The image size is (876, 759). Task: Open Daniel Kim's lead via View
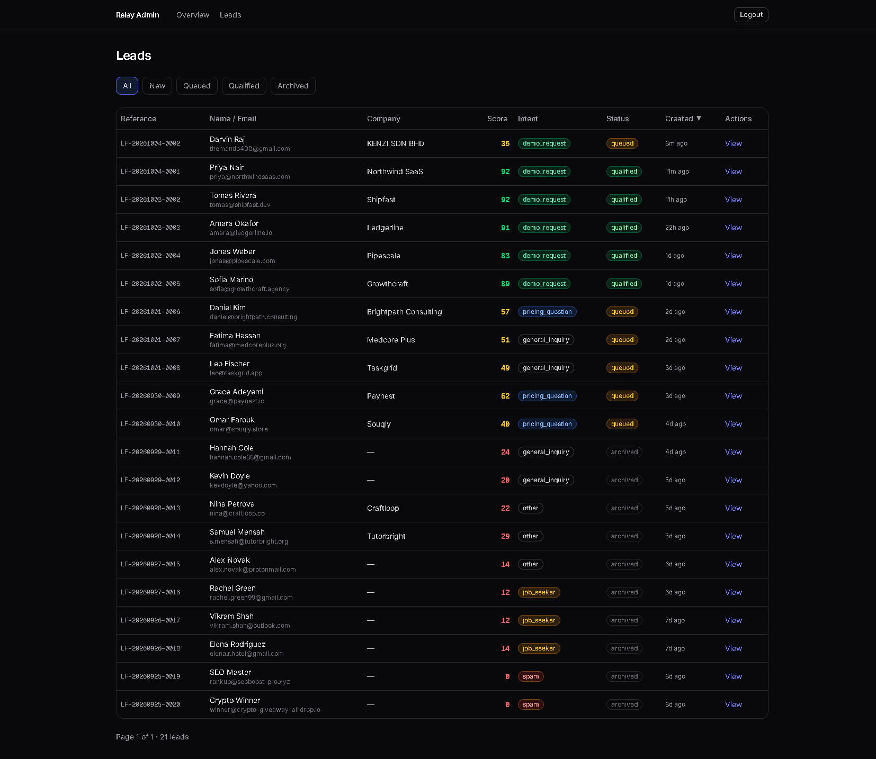[734, 312]
